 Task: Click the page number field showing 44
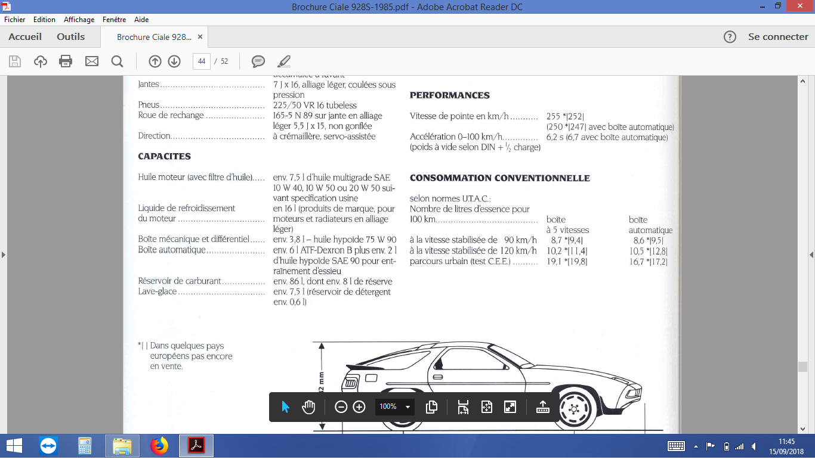(202, 61)
